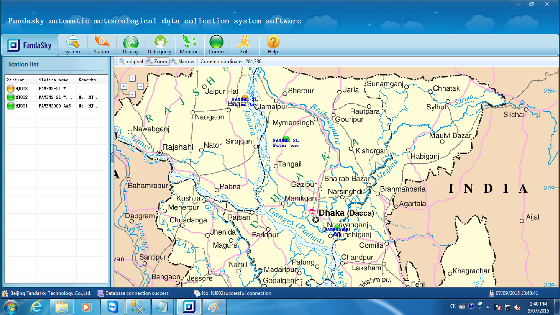The image size is (560, 315).
Task: Click the green Comm button
Action: [216, 45]
